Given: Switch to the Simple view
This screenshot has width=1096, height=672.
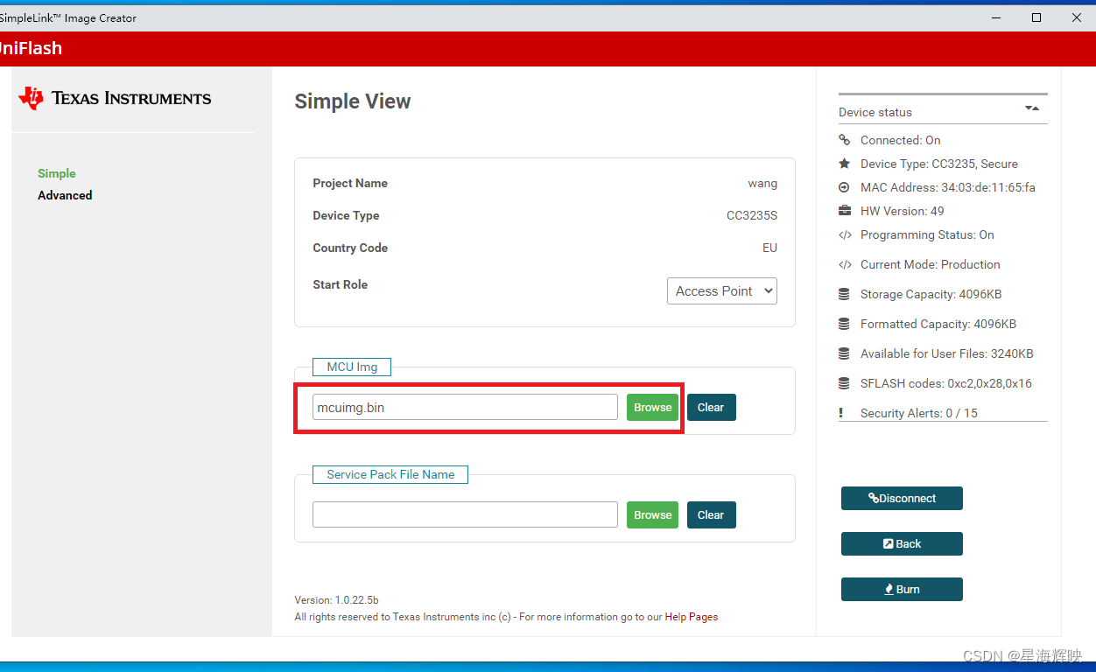Looking at the screenshot, I should pyautogui.click(x=57, y=173).
